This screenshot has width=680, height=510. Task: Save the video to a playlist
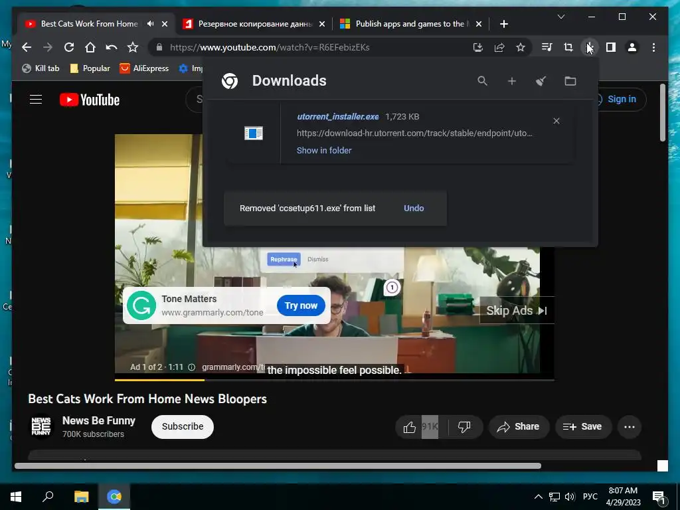tap(583, 427)
